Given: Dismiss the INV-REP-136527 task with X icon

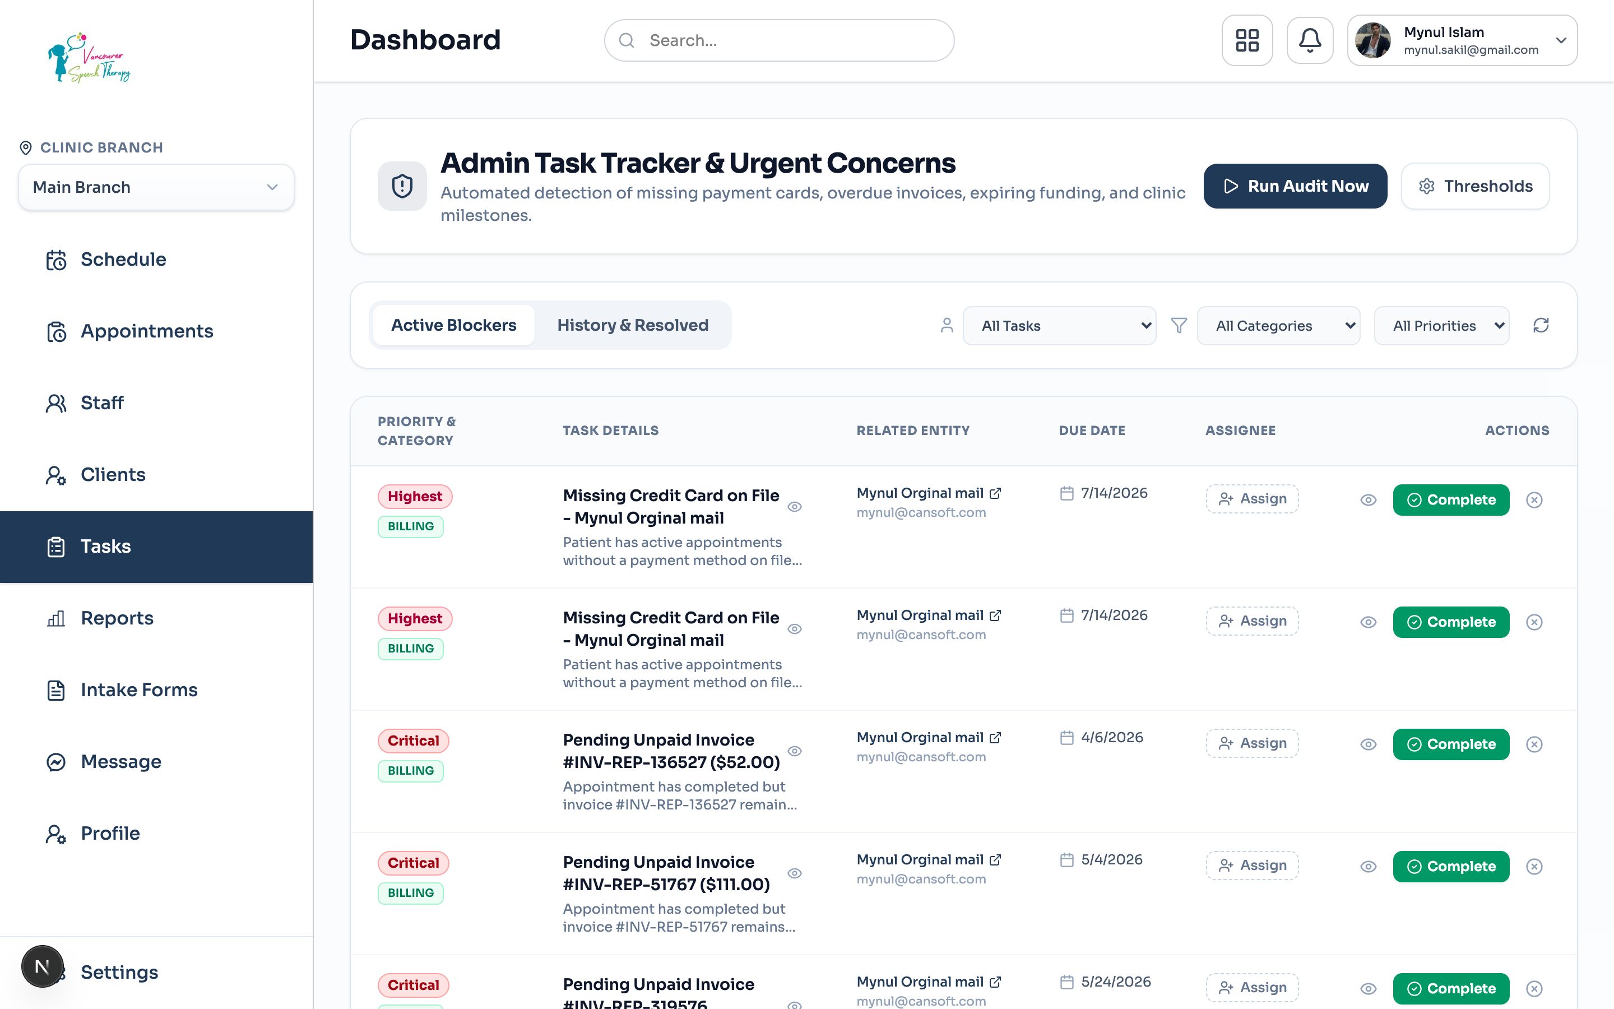Looking at the screenshot, I should [x=1534, y=744].
